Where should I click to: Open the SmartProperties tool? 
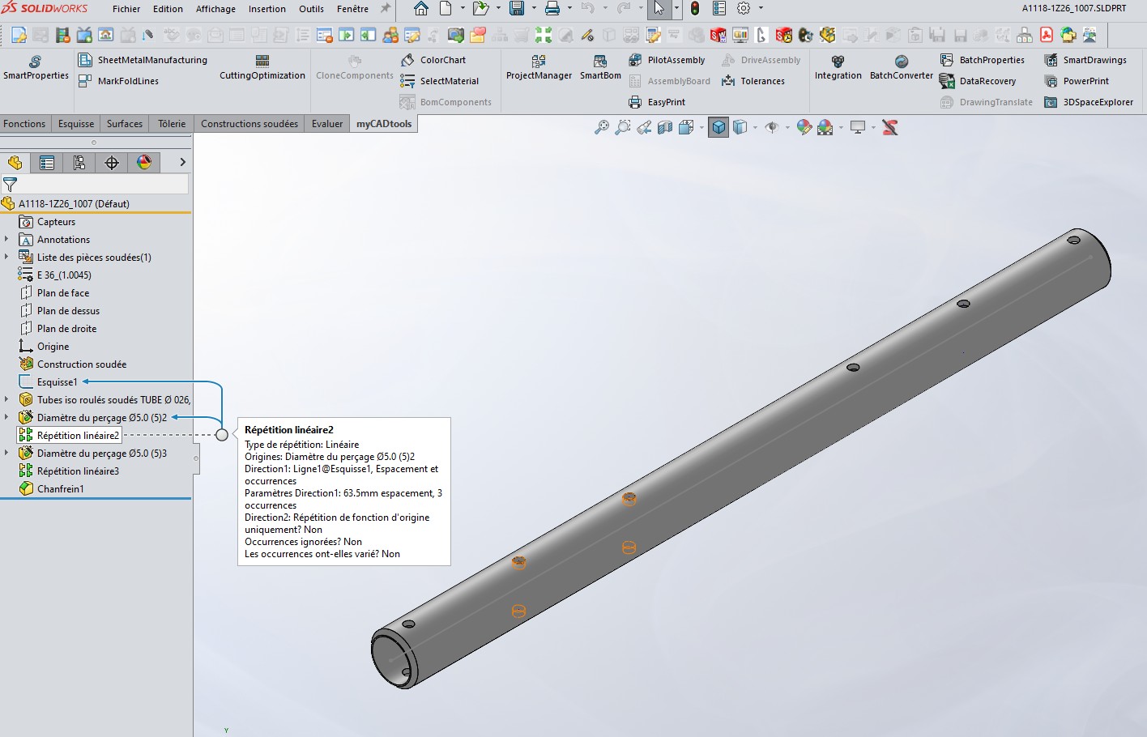coord(36,68)
